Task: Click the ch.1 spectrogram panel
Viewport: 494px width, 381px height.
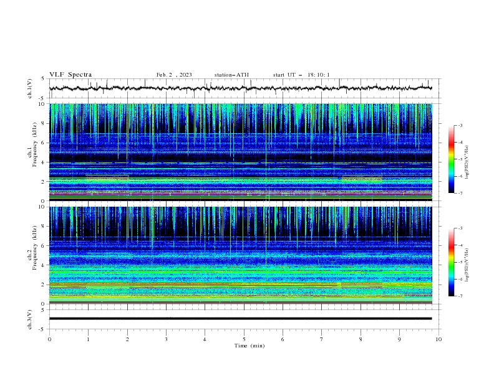Action: coord(241,152)
